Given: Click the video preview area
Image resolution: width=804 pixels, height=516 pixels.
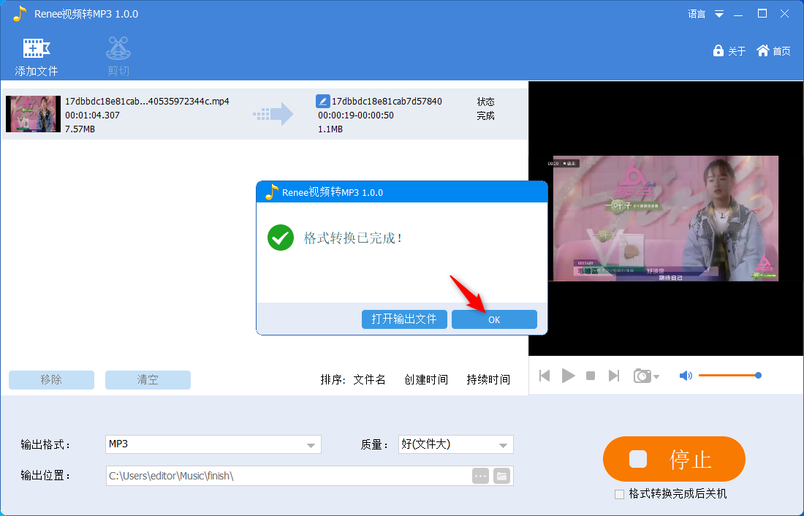Looking at the screenshot, I should pyautogui.click(x=666, y=218).
